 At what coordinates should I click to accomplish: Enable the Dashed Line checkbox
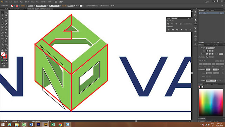(x=200, y=61)
